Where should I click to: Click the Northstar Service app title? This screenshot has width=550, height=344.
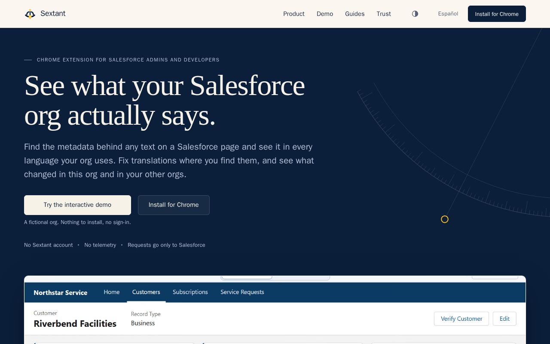pyautogui.click(x=61, y=292)
